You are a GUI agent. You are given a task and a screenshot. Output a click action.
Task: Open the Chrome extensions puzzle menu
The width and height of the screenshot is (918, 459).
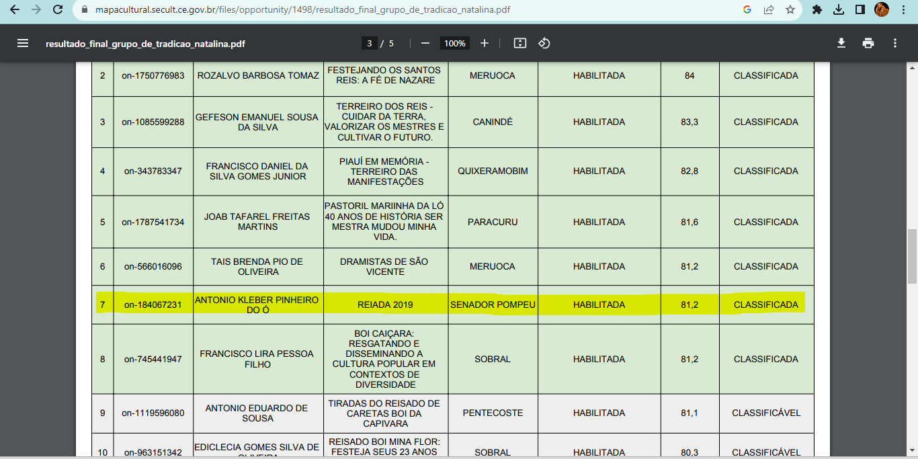coord(817,10)
